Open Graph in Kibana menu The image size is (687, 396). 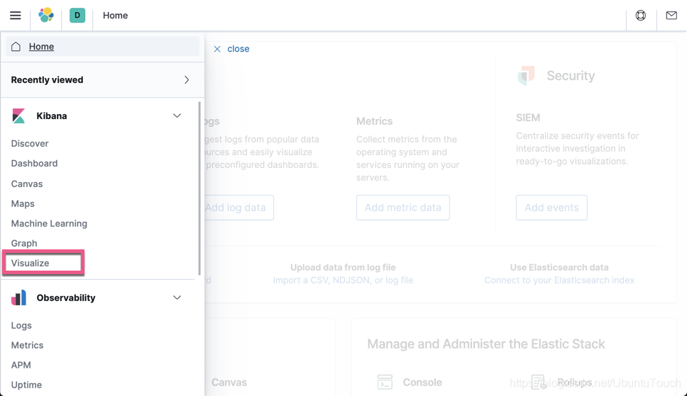click(x=24, y=243)
